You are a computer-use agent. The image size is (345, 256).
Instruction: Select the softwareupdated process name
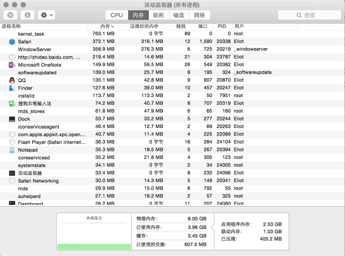pyautogui.click(x=37, y=73)
